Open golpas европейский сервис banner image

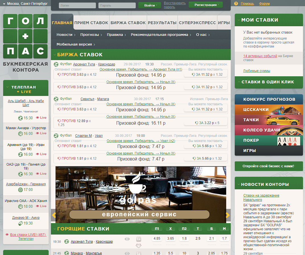point(141,195)
